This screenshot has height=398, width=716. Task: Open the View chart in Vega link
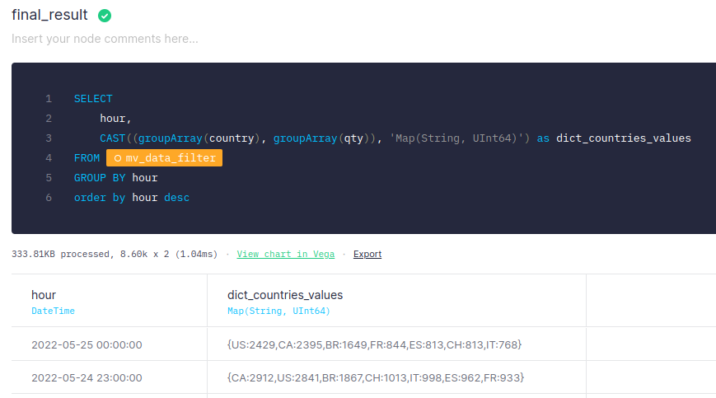pos(285,254)
